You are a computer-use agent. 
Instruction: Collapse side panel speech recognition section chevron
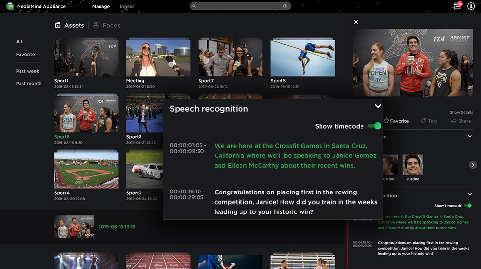click(470, 194)
